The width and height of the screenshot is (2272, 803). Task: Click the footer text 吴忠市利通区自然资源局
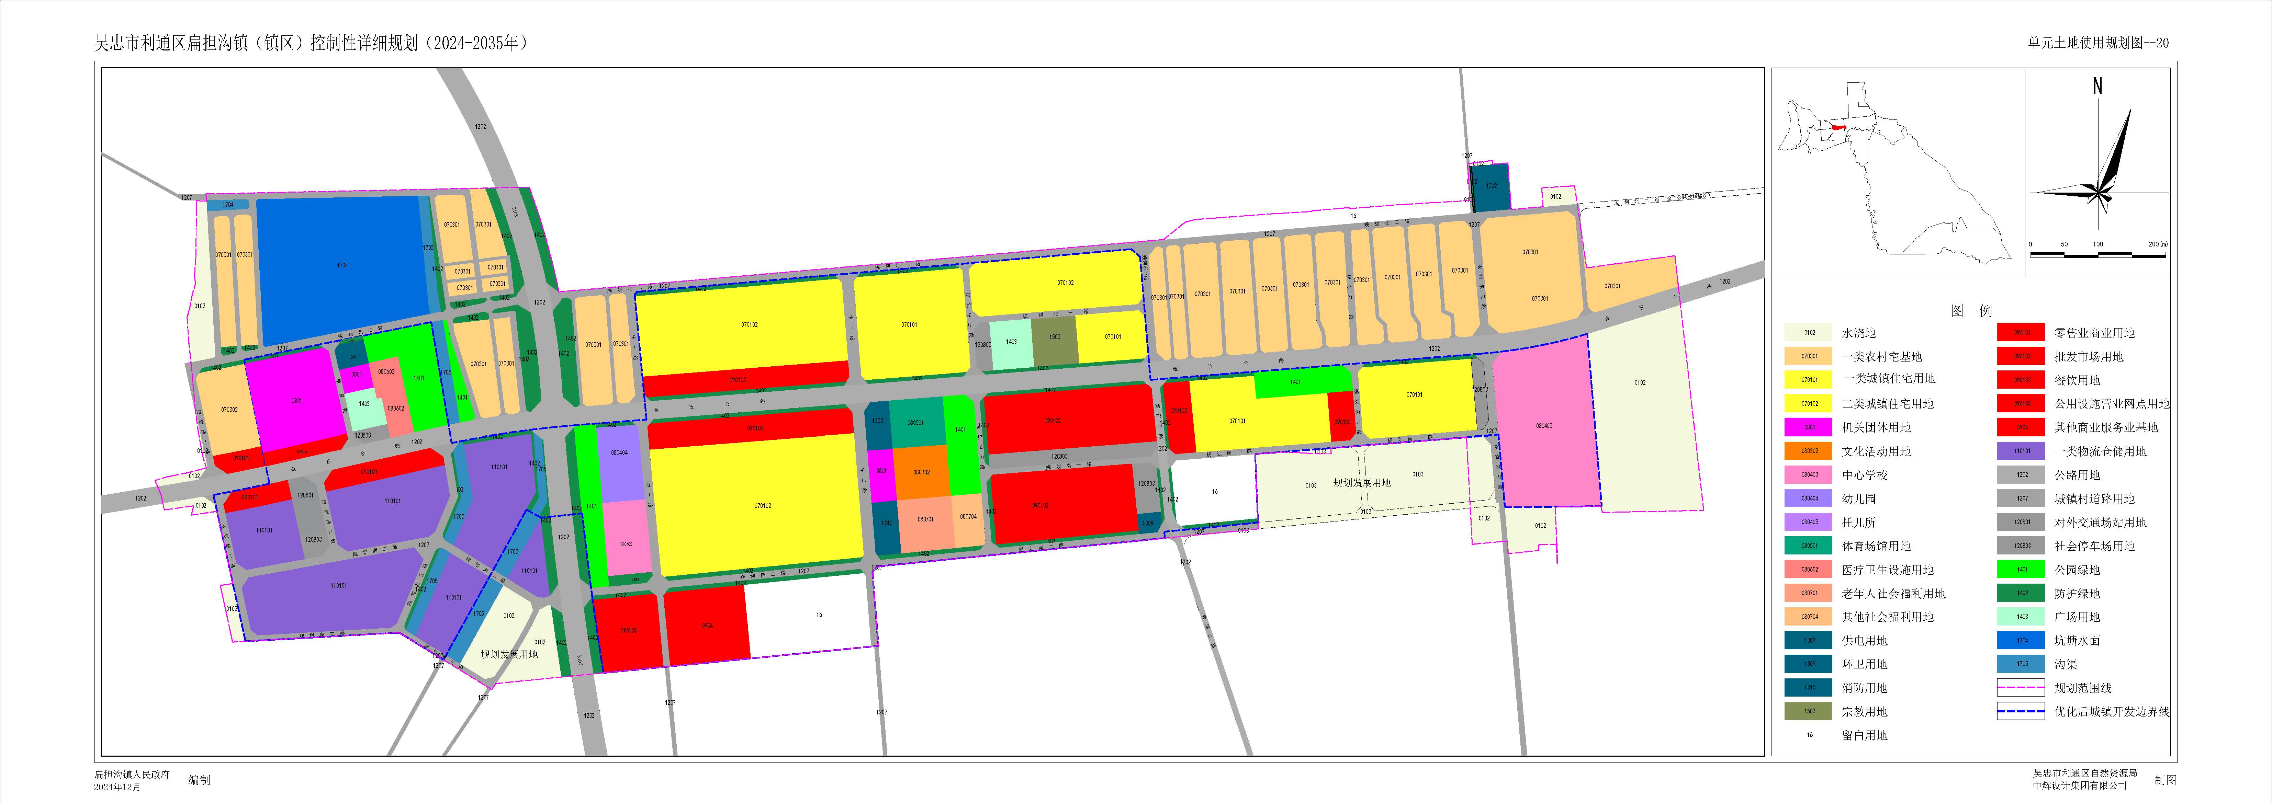coord(2085,773)
